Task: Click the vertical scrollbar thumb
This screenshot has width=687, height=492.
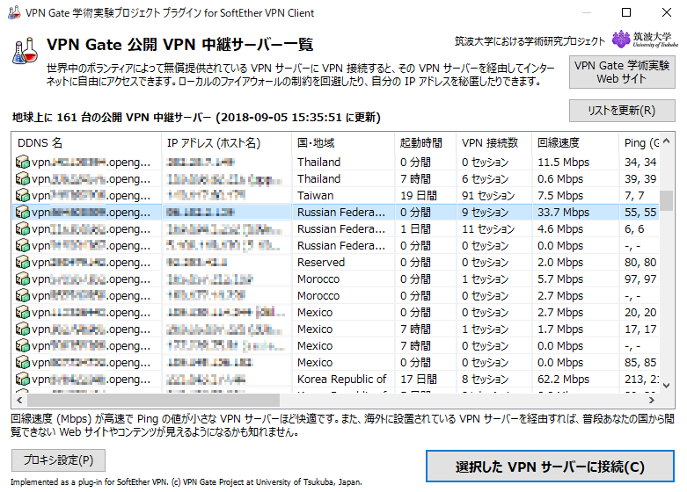Action: click(x=667, y=200)
